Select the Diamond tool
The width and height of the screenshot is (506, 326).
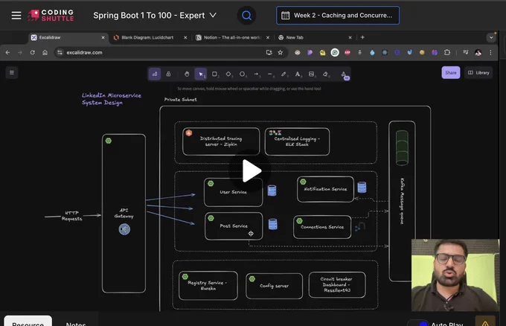228,74
